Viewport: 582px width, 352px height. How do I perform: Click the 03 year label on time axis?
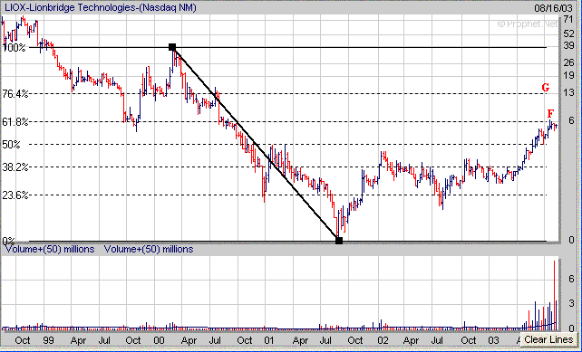pos(494,340)
